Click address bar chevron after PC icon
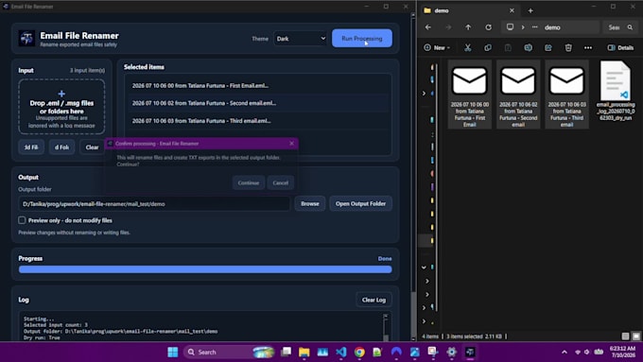The image size is (643, 362). (x=523, y=27)
